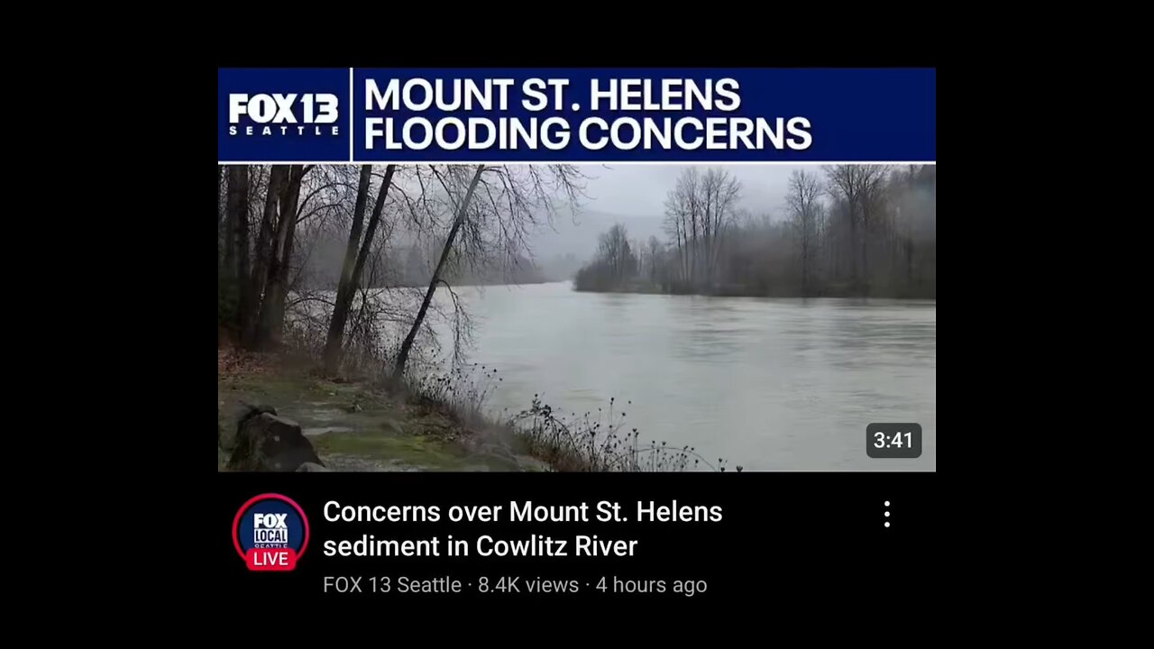Click "sediment in Cowlitz River" title line
The height and width of the screenshot is (649, 1154).
(x=480, y=546)
